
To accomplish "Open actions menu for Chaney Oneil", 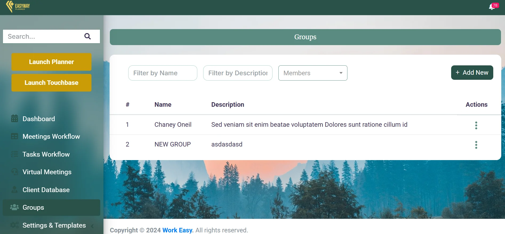I will click(x=476, y=125).
